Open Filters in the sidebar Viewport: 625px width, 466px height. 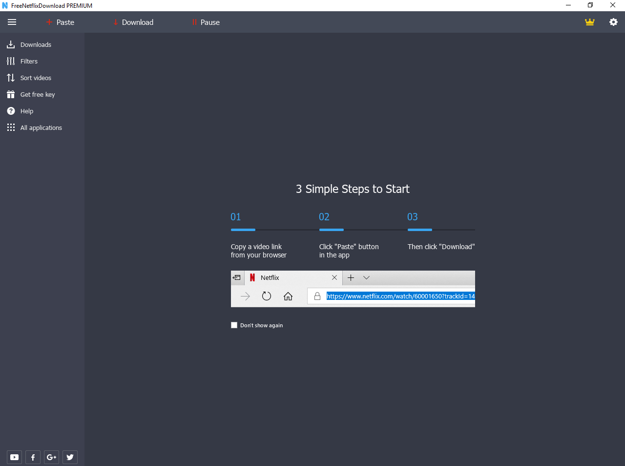29,62
